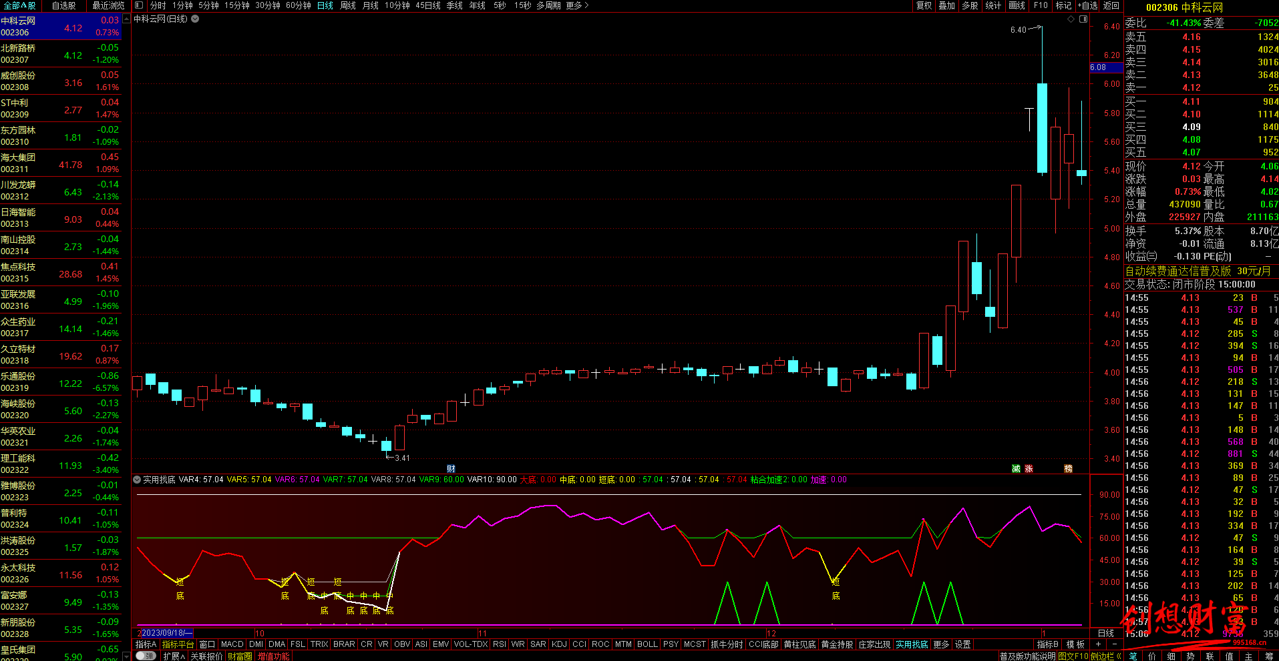The image size is (1279, 661).
Task: Click the 复权 button in the top toolbar
Action: tap(924, 5)
